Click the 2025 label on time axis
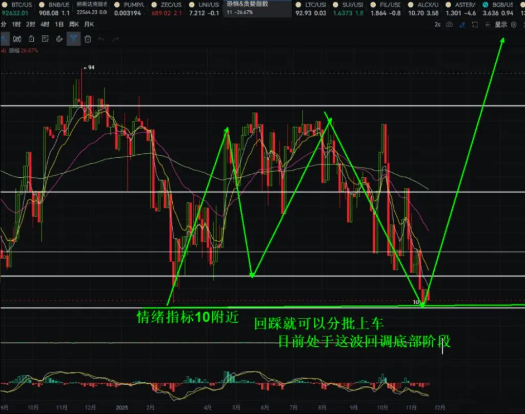Viewport: 525px width, 414px height. [122, 407]
